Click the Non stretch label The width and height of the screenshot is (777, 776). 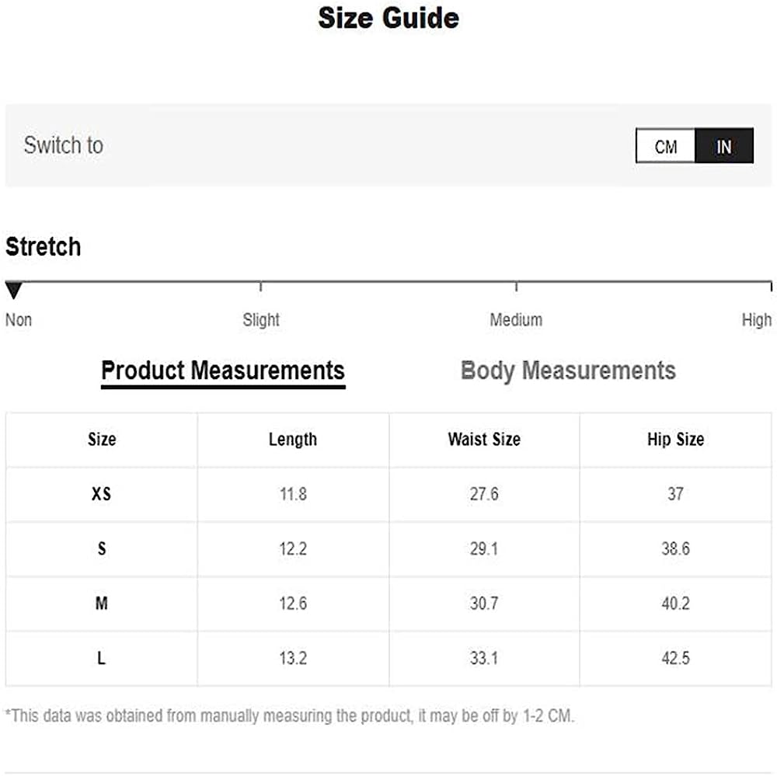click(19, 320)
